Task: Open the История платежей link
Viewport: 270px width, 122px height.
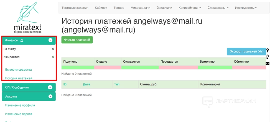Action: 19,78
